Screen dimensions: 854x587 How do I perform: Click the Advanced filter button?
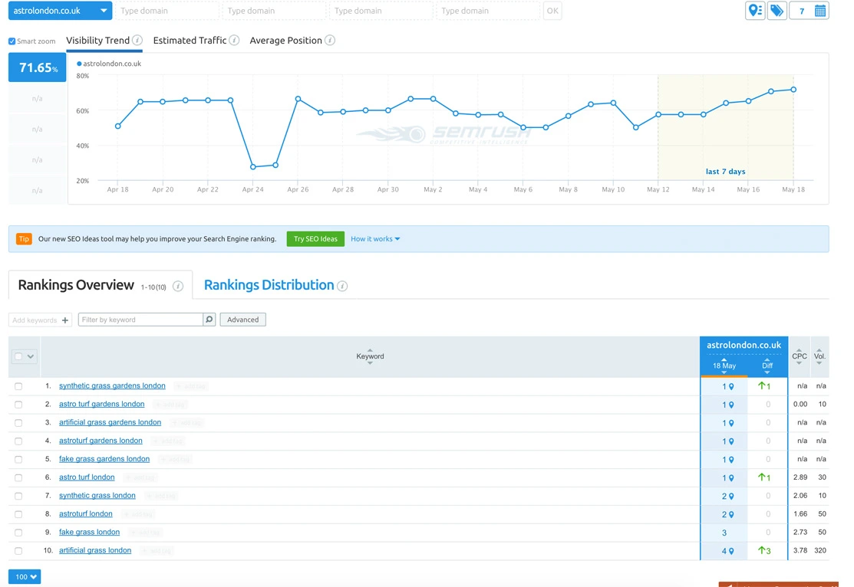[243, 320]
